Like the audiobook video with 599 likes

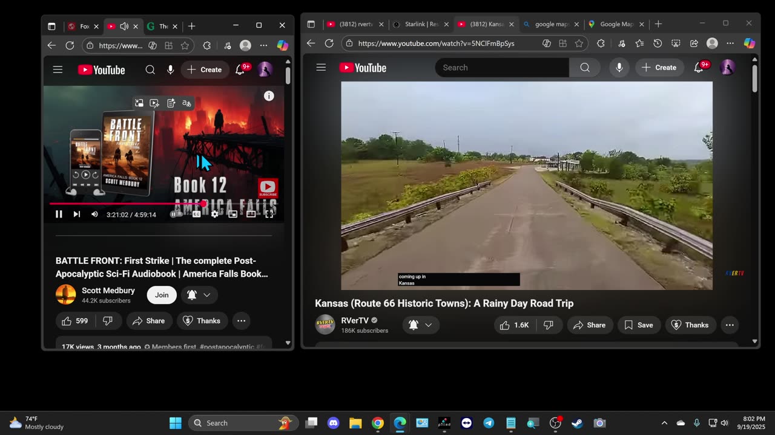coord(75,321)
